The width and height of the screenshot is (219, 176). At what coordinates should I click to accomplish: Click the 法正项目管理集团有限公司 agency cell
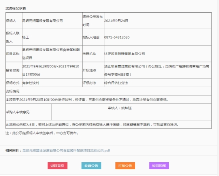click(x=158, y=54)
